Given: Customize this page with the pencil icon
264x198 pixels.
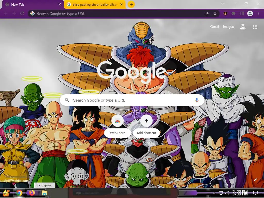Looking at the screenshot, I should click(x=255, y=179).
